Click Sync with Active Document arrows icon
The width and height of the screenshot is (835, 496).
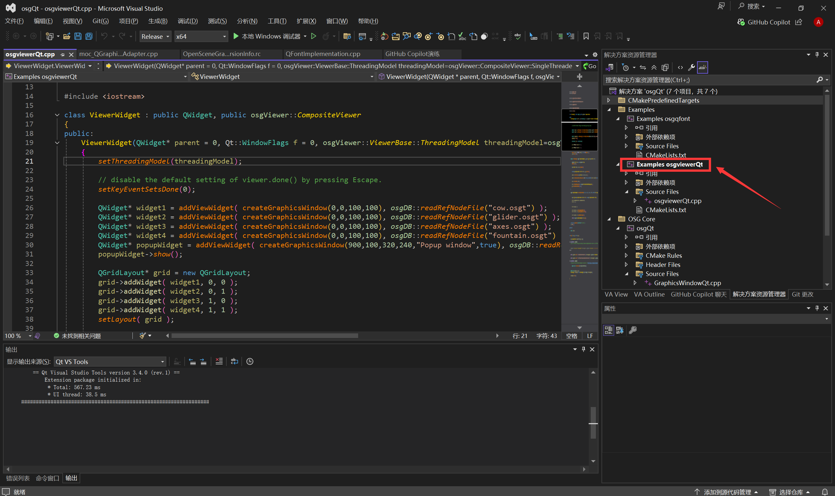(x=643, y=67)
